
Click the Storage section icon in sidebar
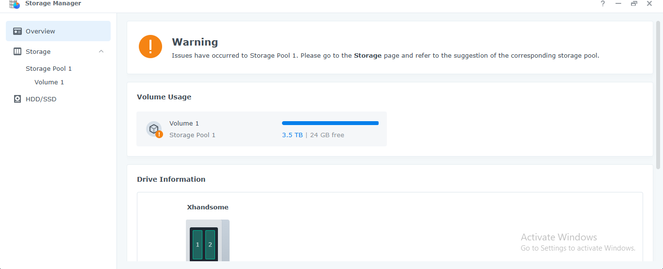17,51
